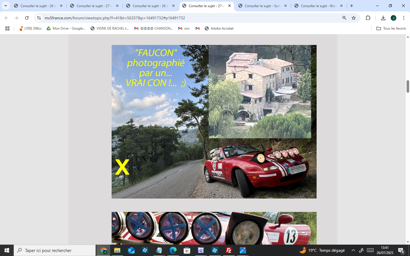View site information icon in address bar
The image size is (410, 256).
(x=39, y=18)
